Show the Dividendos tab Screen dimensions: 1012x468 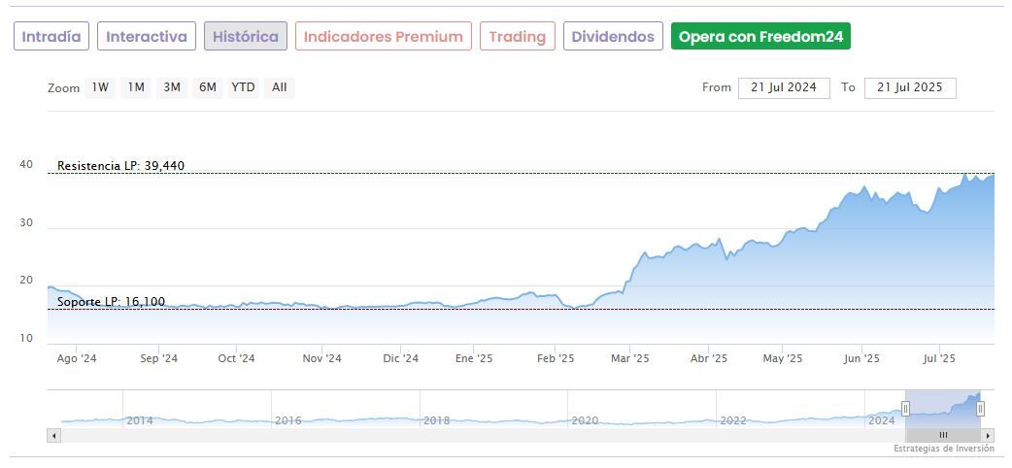(613, 37)
